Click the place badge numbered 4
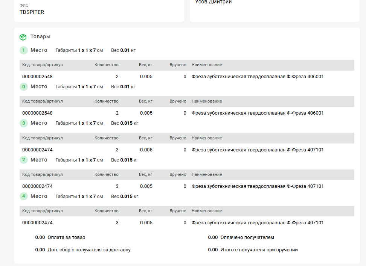The width and height of the screenshot is (366, 266). pos(24,196)
